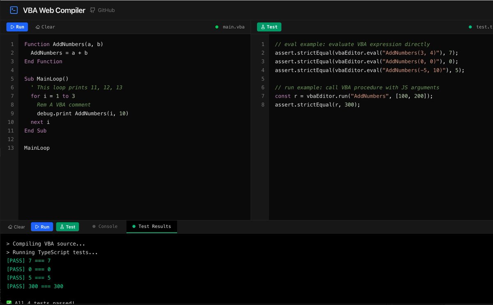Viewport: 493px width, 305px height.
Task: Open the GitHub link in header
Action: [103, 10]
